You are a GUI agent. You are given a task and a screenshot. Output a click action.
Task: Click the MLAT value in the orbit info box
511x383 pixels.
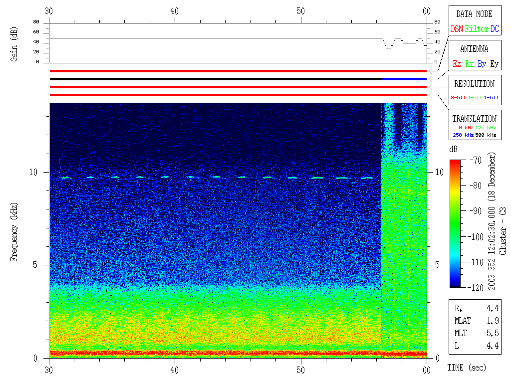tap(492, 321)
